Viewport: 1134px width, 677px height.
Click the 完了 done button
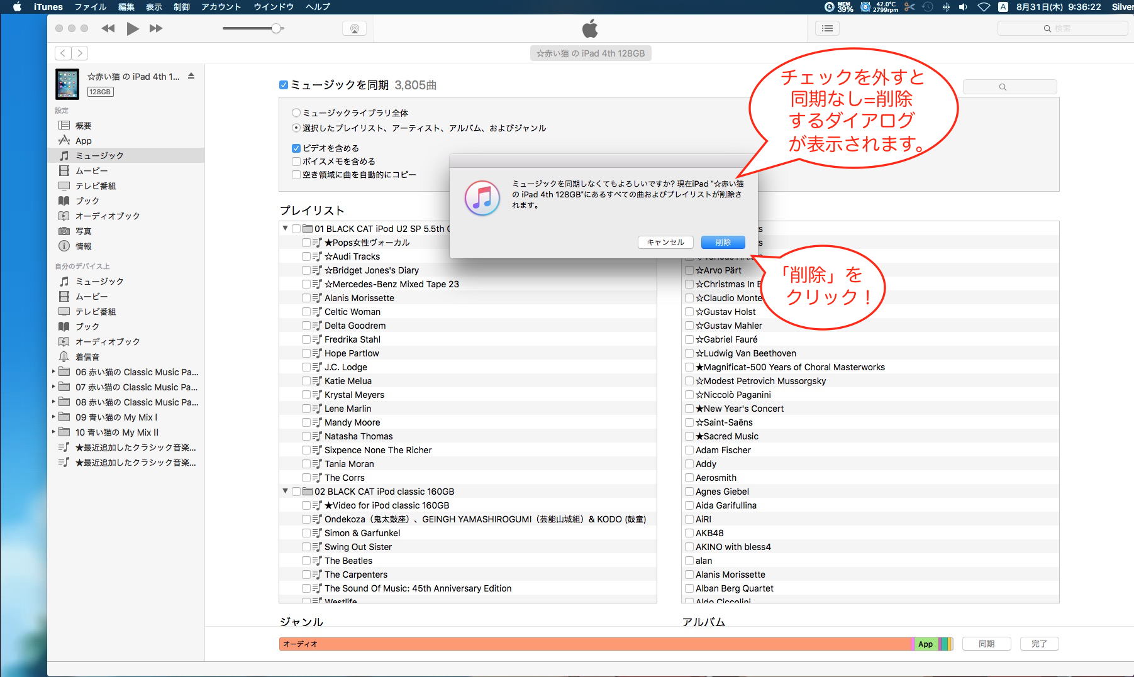coord(1039,644)
